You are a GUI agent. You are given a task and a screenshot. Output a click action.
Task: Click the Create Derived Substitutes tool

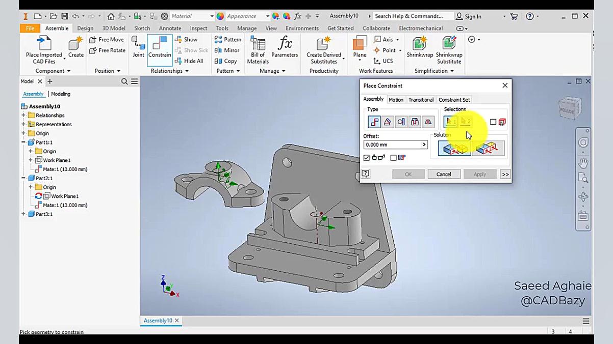(324, 50)
